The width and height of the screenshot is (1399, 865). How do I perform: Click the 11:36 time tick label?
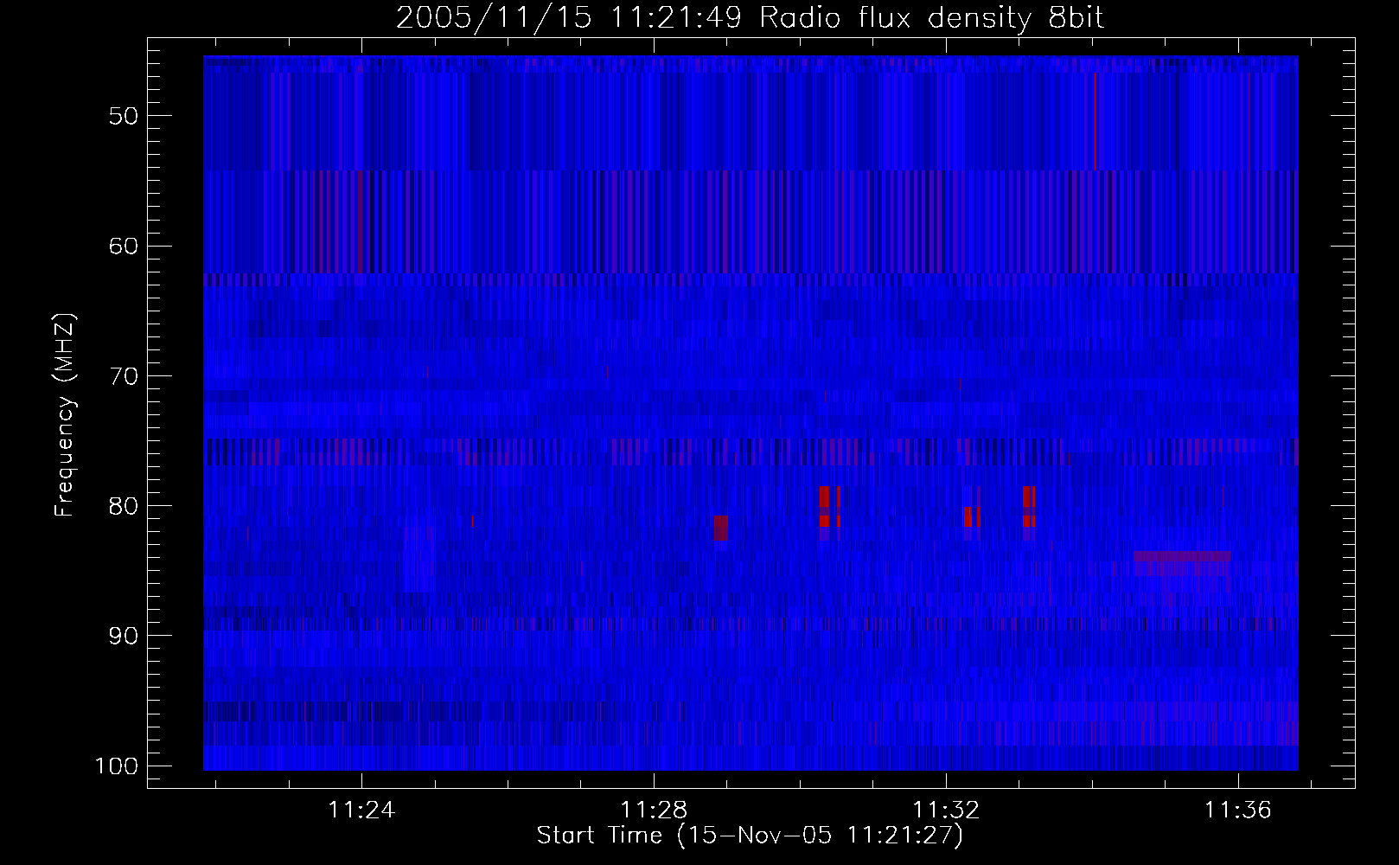[1239, 810]
